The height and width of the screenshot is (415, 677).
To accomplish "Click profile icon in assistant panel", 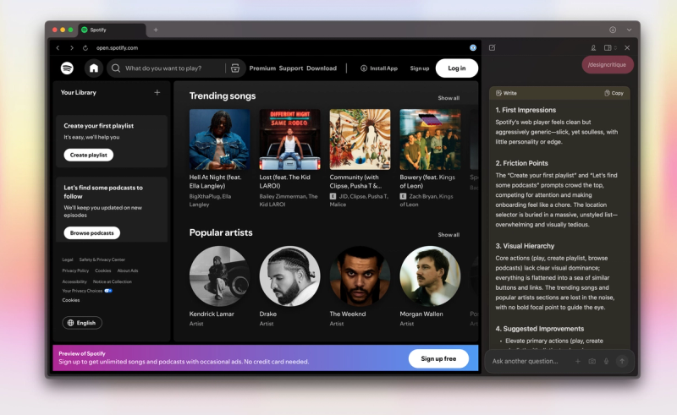I will [x=594, y=48].
